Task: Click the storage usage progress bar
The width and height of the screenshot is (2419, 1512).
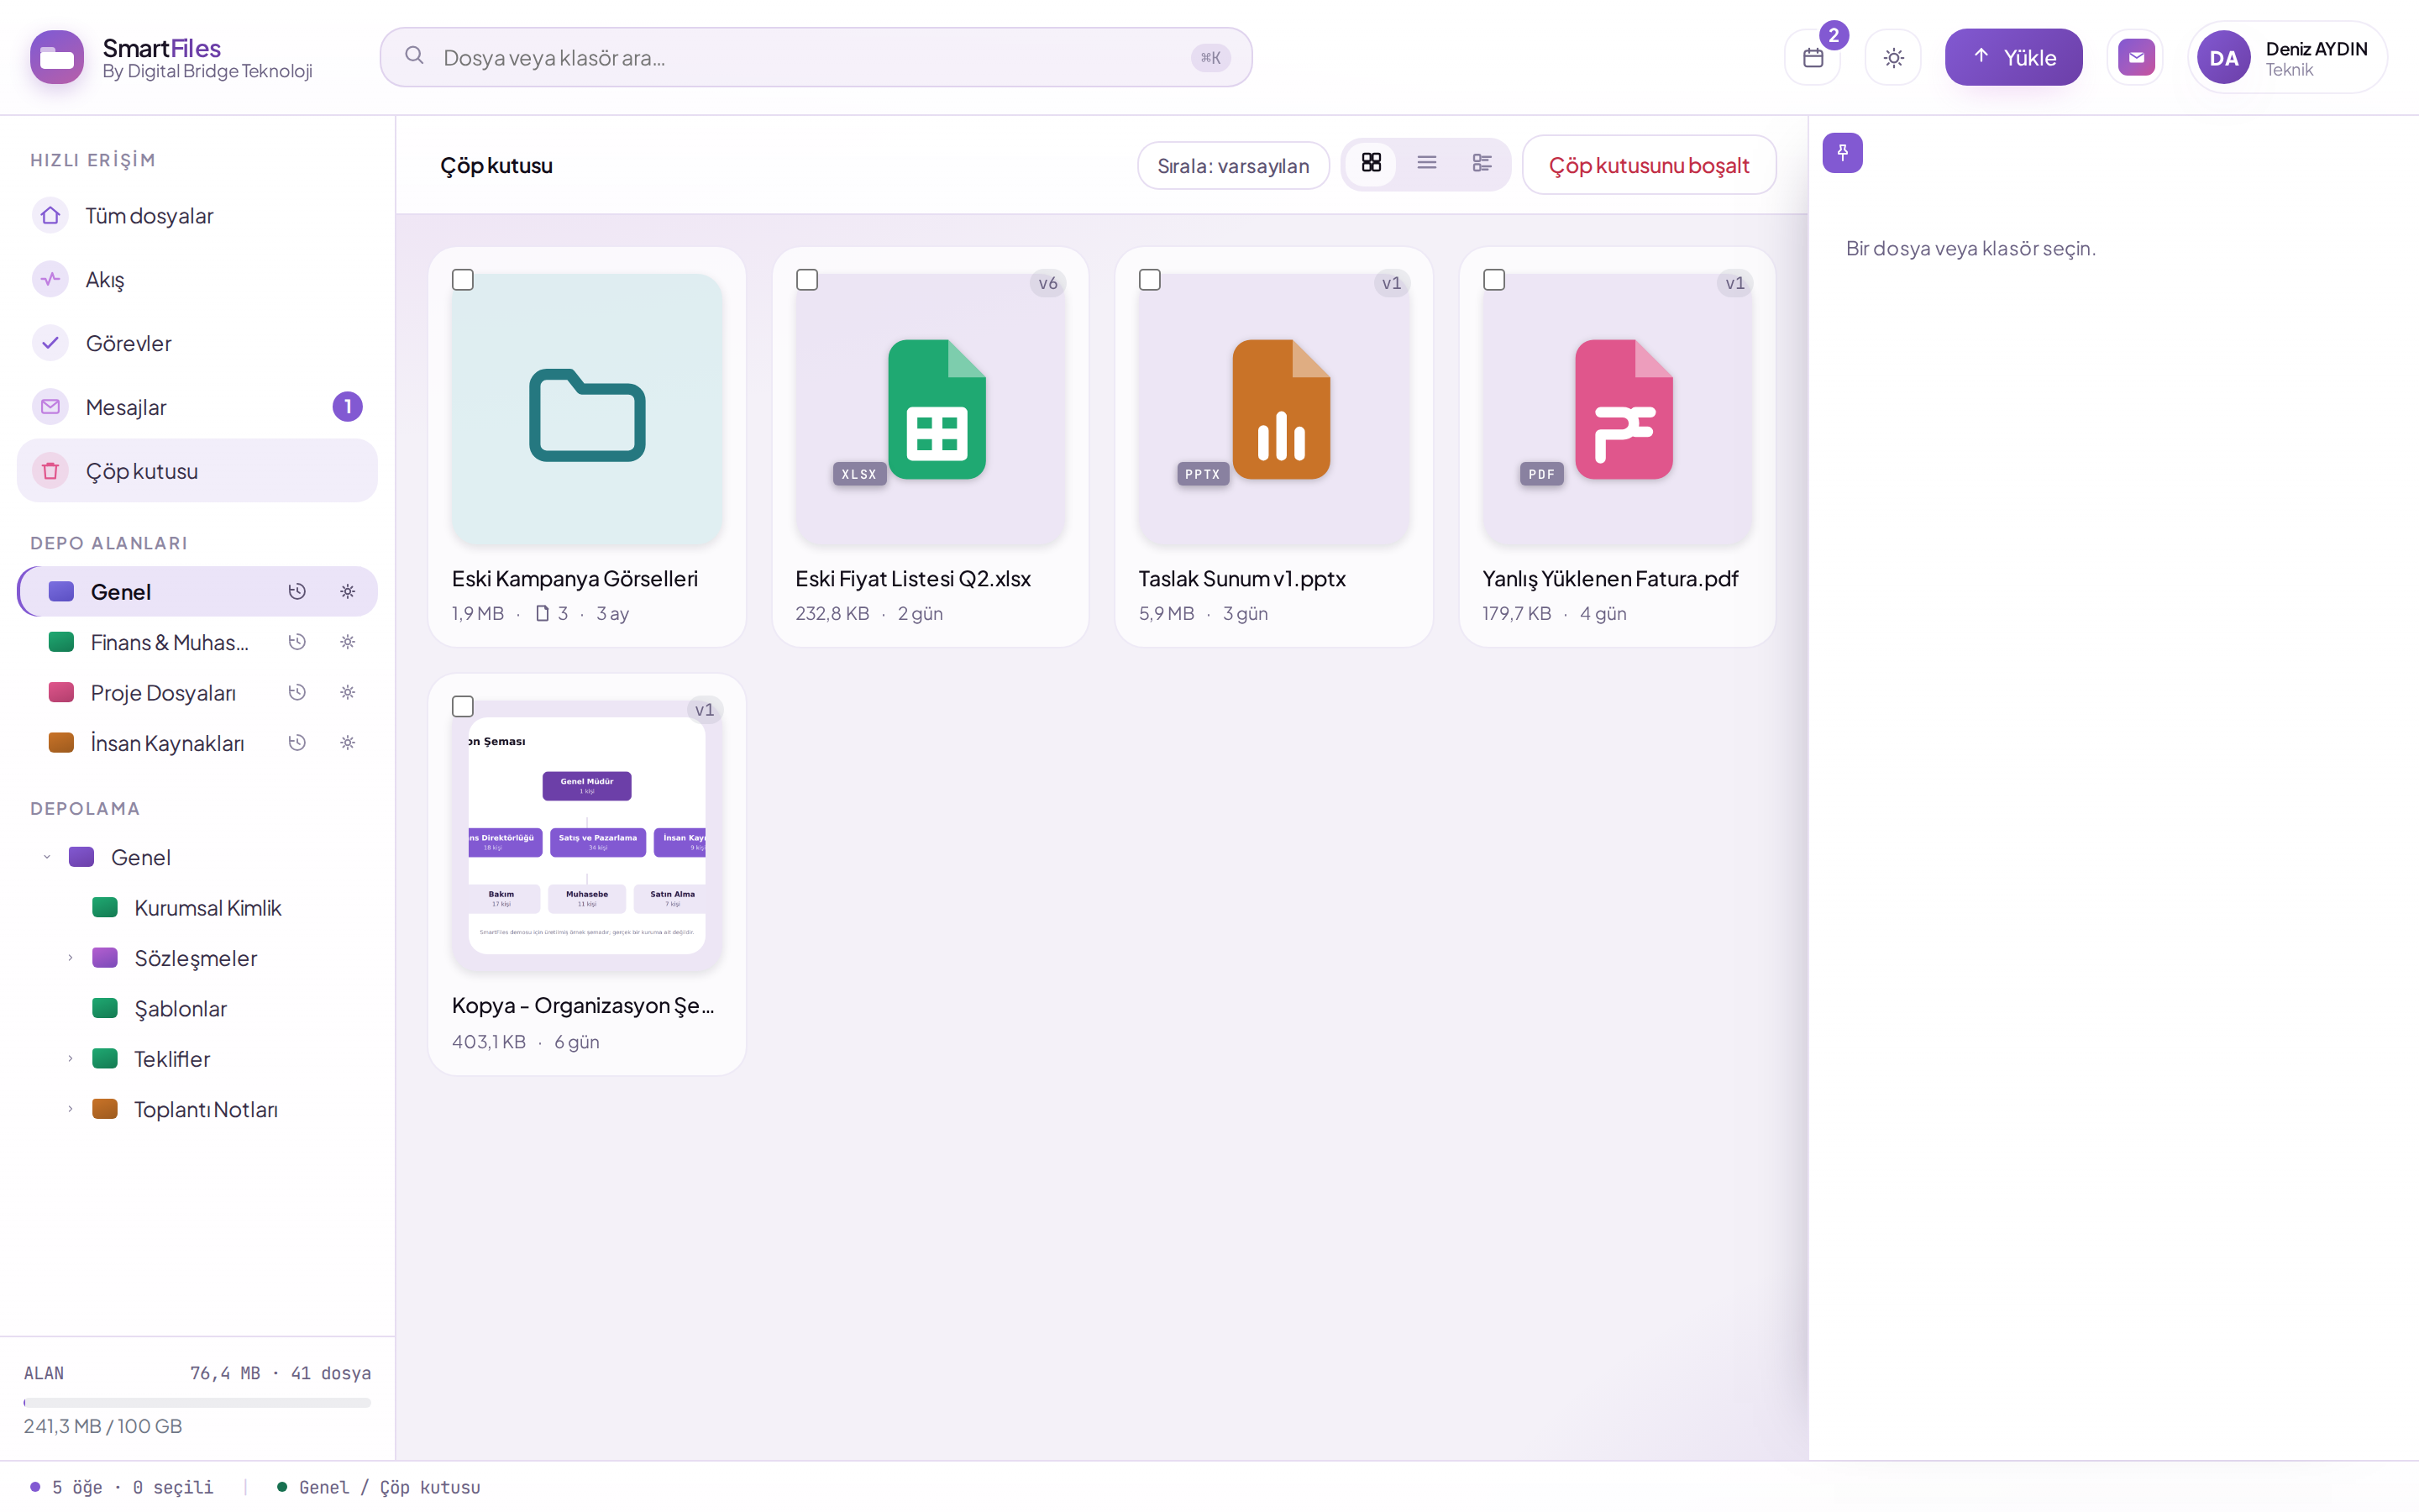Action: (197, 1403)
